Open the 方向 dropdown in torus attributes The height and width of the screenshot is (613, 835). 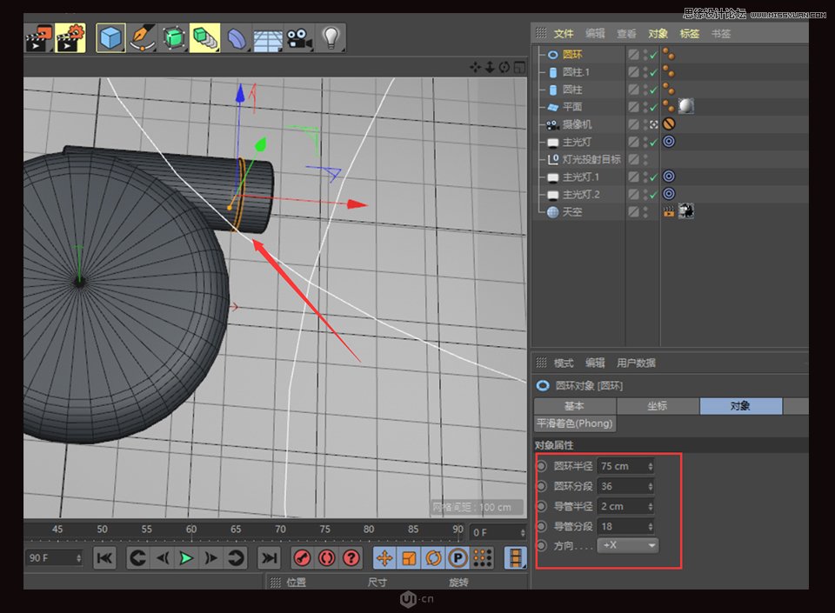pyautogui.click(x=630, y=546)
